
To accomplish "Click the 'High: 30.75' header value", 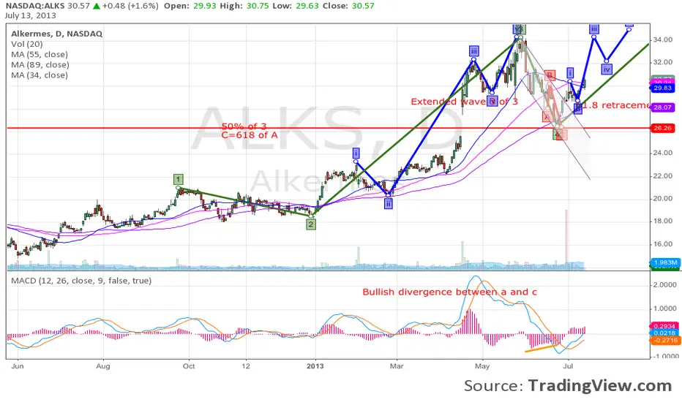I will 244,6.
